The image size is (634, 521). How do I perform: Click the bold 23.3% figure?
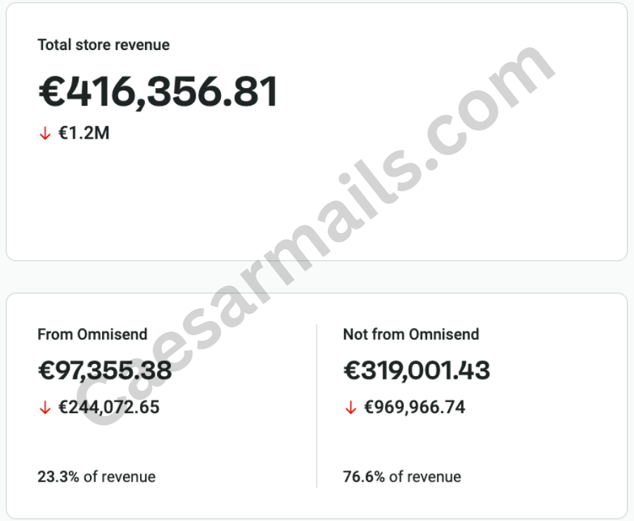pyautogui.click(x=58, y=477)
